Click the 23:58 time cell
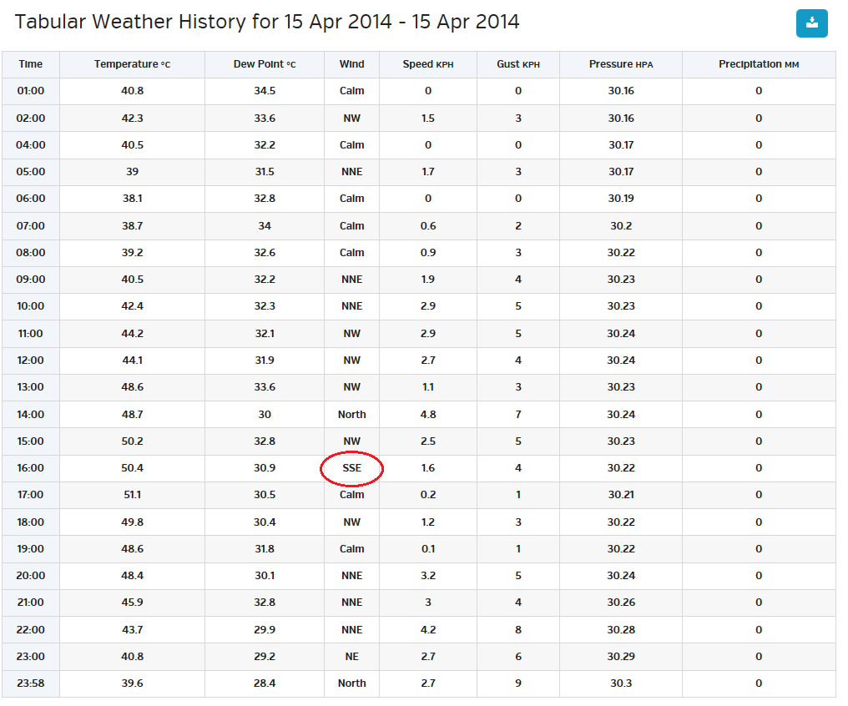Screen dimensions: 848x706 [31, 683]
